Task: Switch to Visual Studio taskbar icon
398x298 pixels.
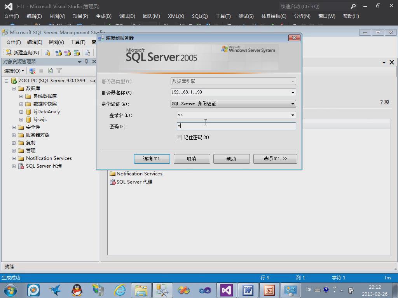Action: tap(227, 290)
